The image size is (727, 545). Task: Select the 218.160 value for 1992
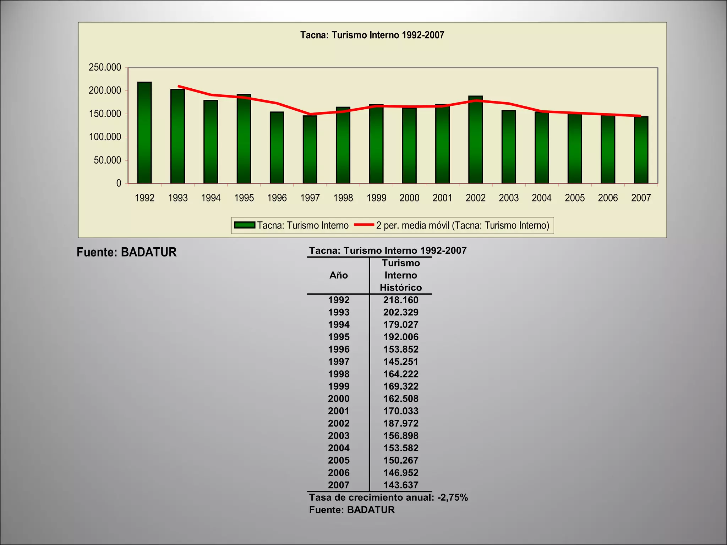pyautogui.click(x=401, y=300)
